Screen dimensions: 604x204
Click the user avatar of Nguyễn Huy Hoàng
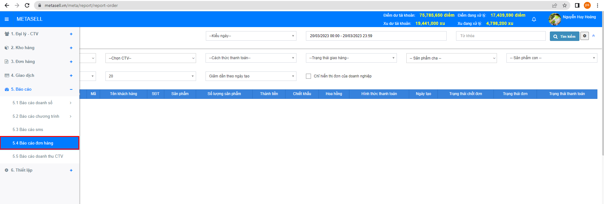[555, 19]
